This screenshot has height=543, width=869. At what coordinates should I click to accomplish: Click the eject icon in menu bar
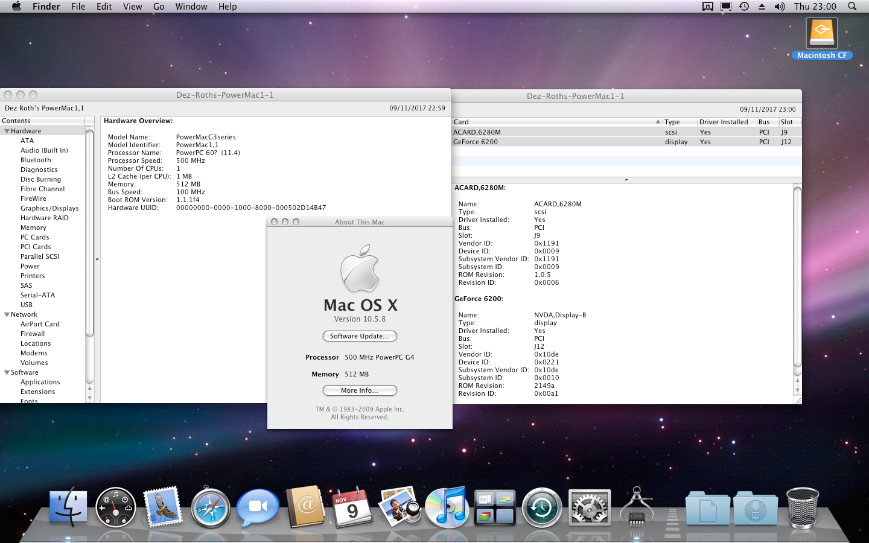762,7
